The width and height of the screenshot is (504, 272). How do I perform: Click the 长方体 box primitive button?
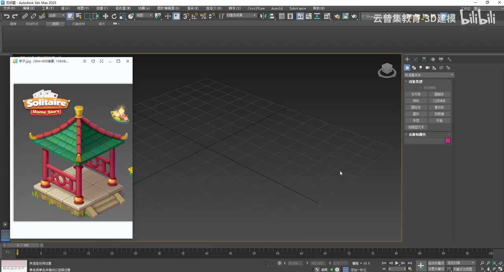pyautogui.click(x=416, y=94)
